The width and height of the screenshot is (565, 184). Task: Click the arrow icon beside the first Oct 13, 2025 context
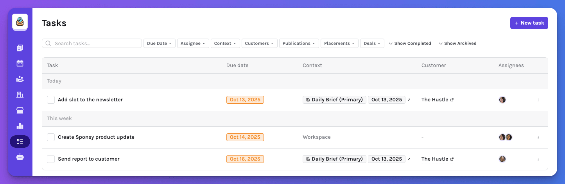pyautogui.click(x=409, y=100)
